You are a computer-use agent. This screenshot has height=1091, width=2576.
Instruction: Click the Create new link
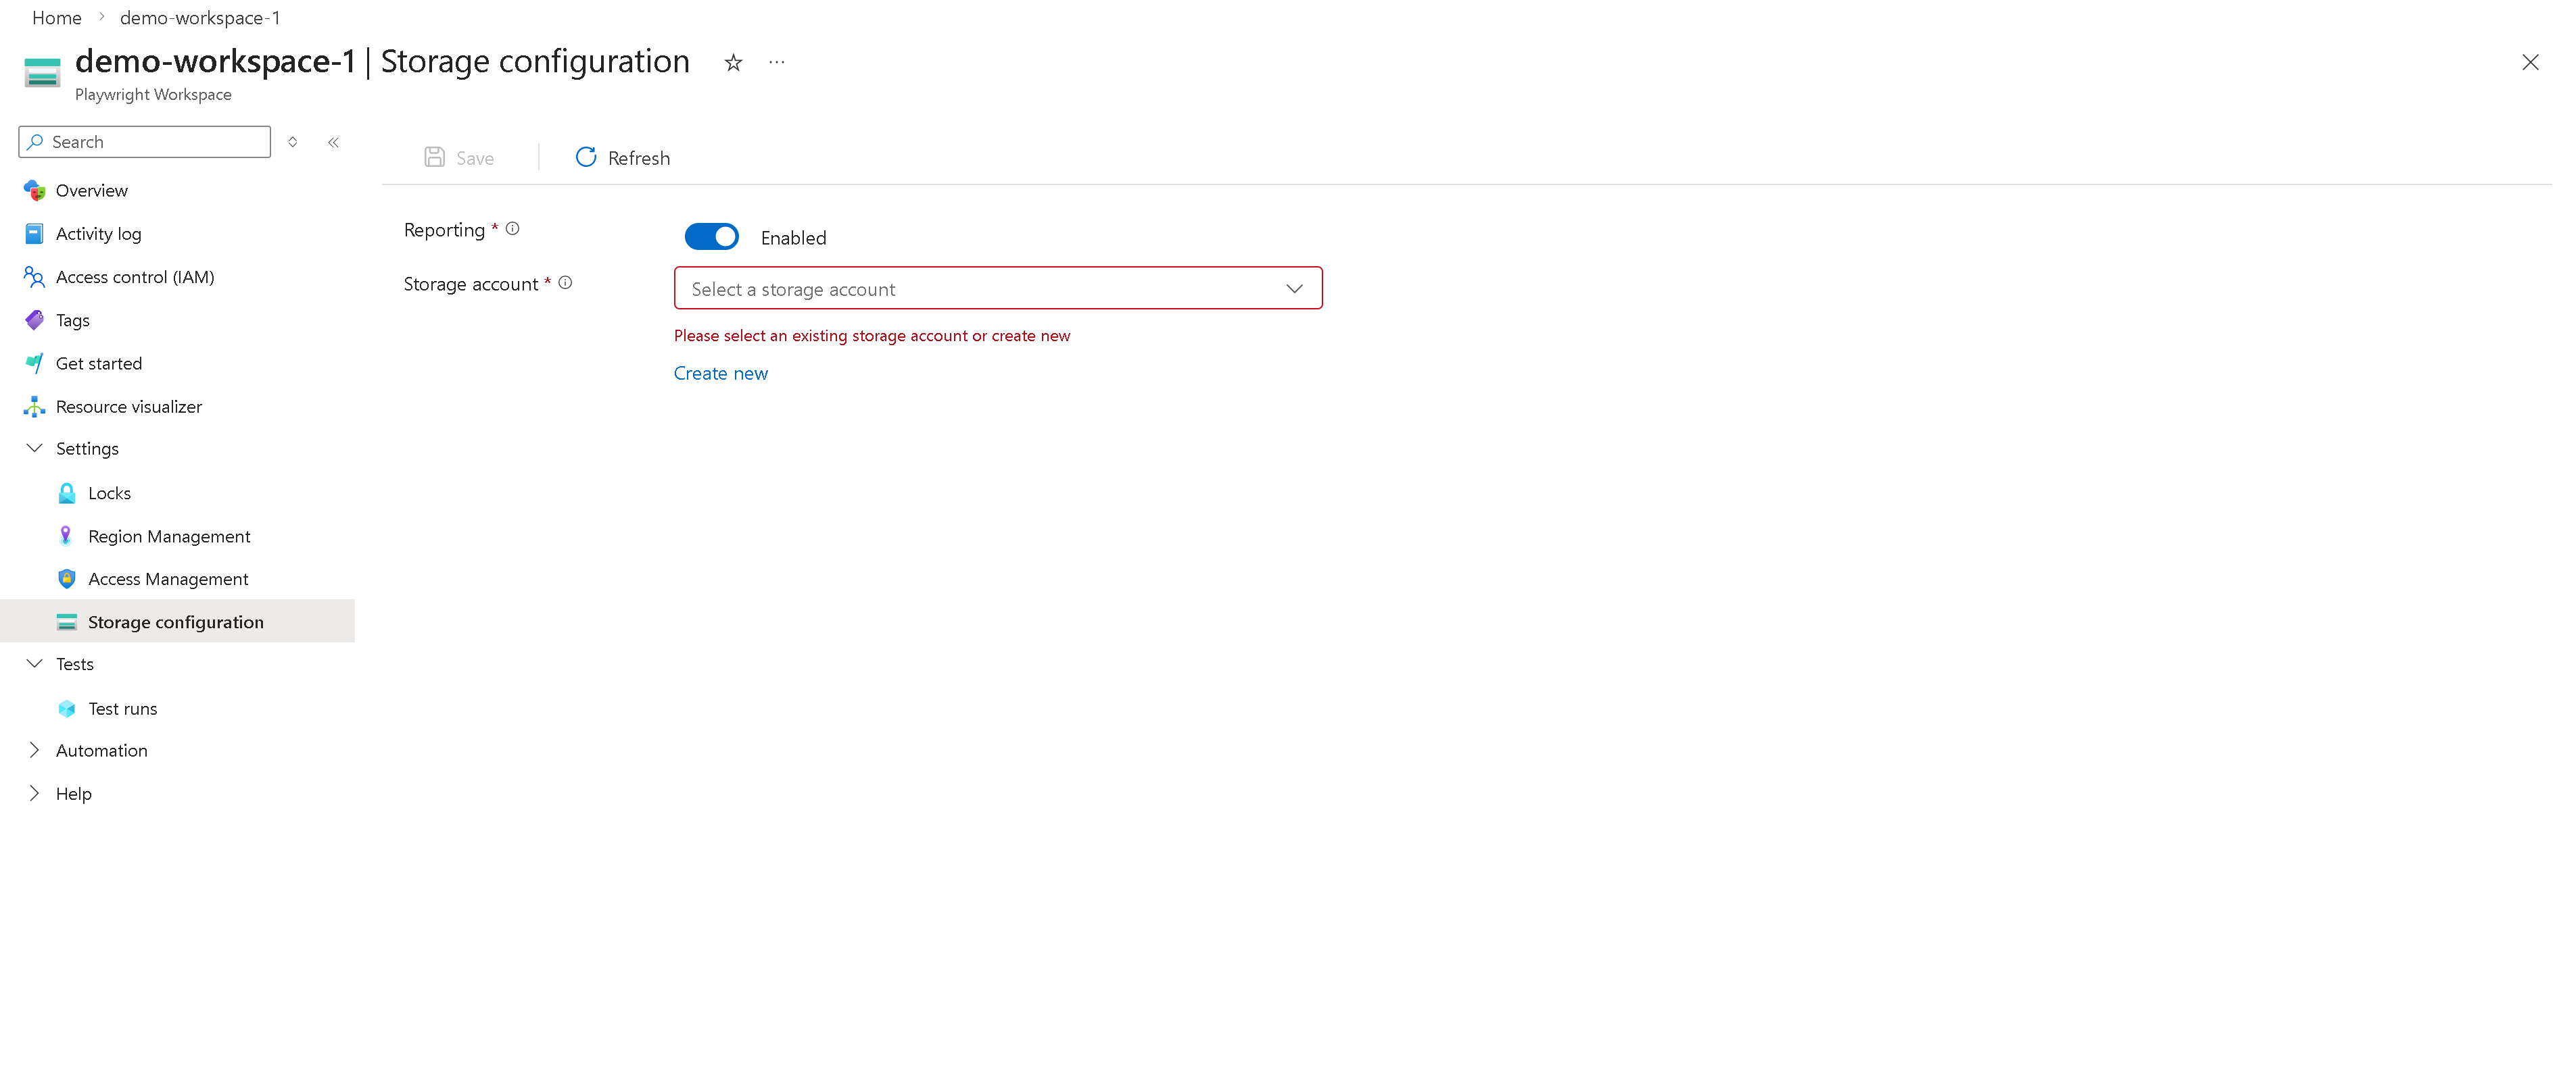720,373
